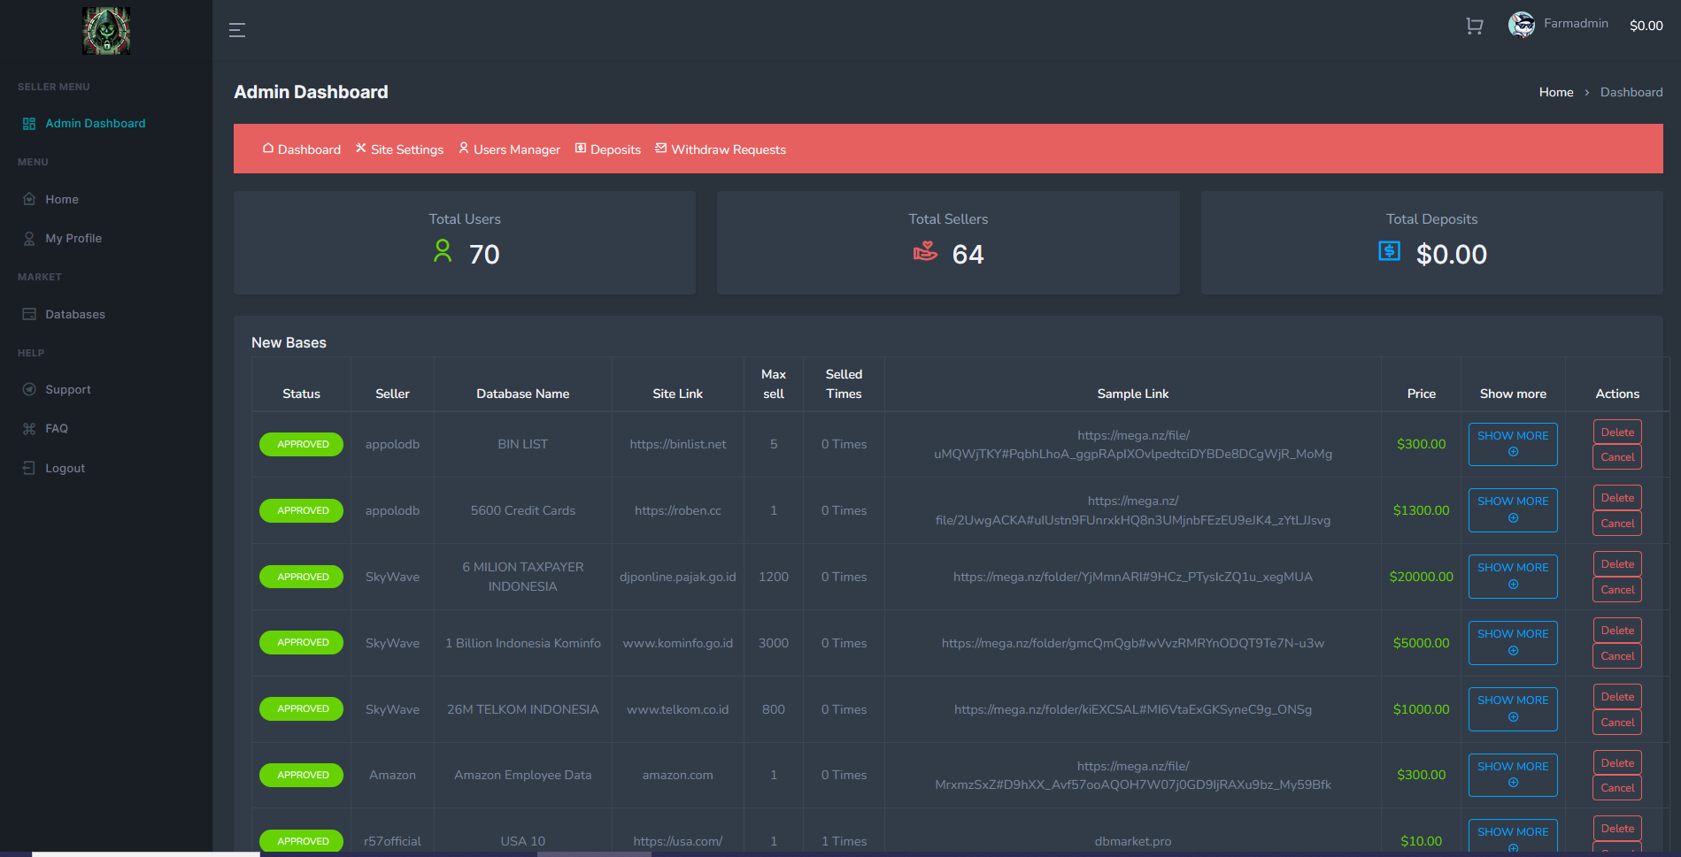Expand SHOW MORE for 26M TELKOM INDONESIA row
This screenshot has height=857, width=1681.
pos(1512,708)
